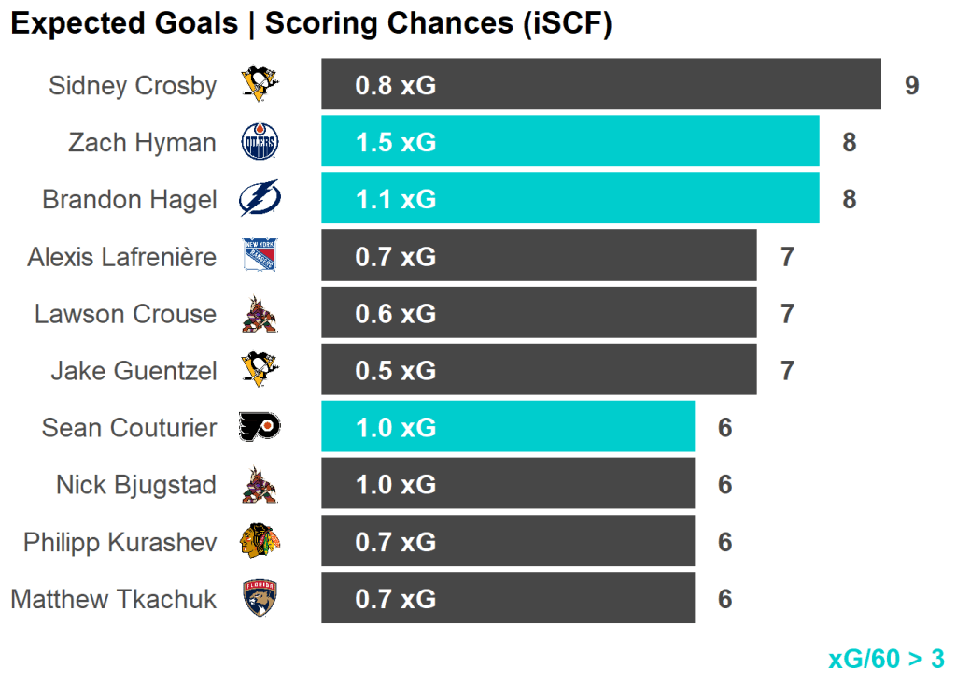This screenshot has width=956, height=683.
Task: Click Brandon Hagel's 1.1 xG bar
Action: click(569, 199)
